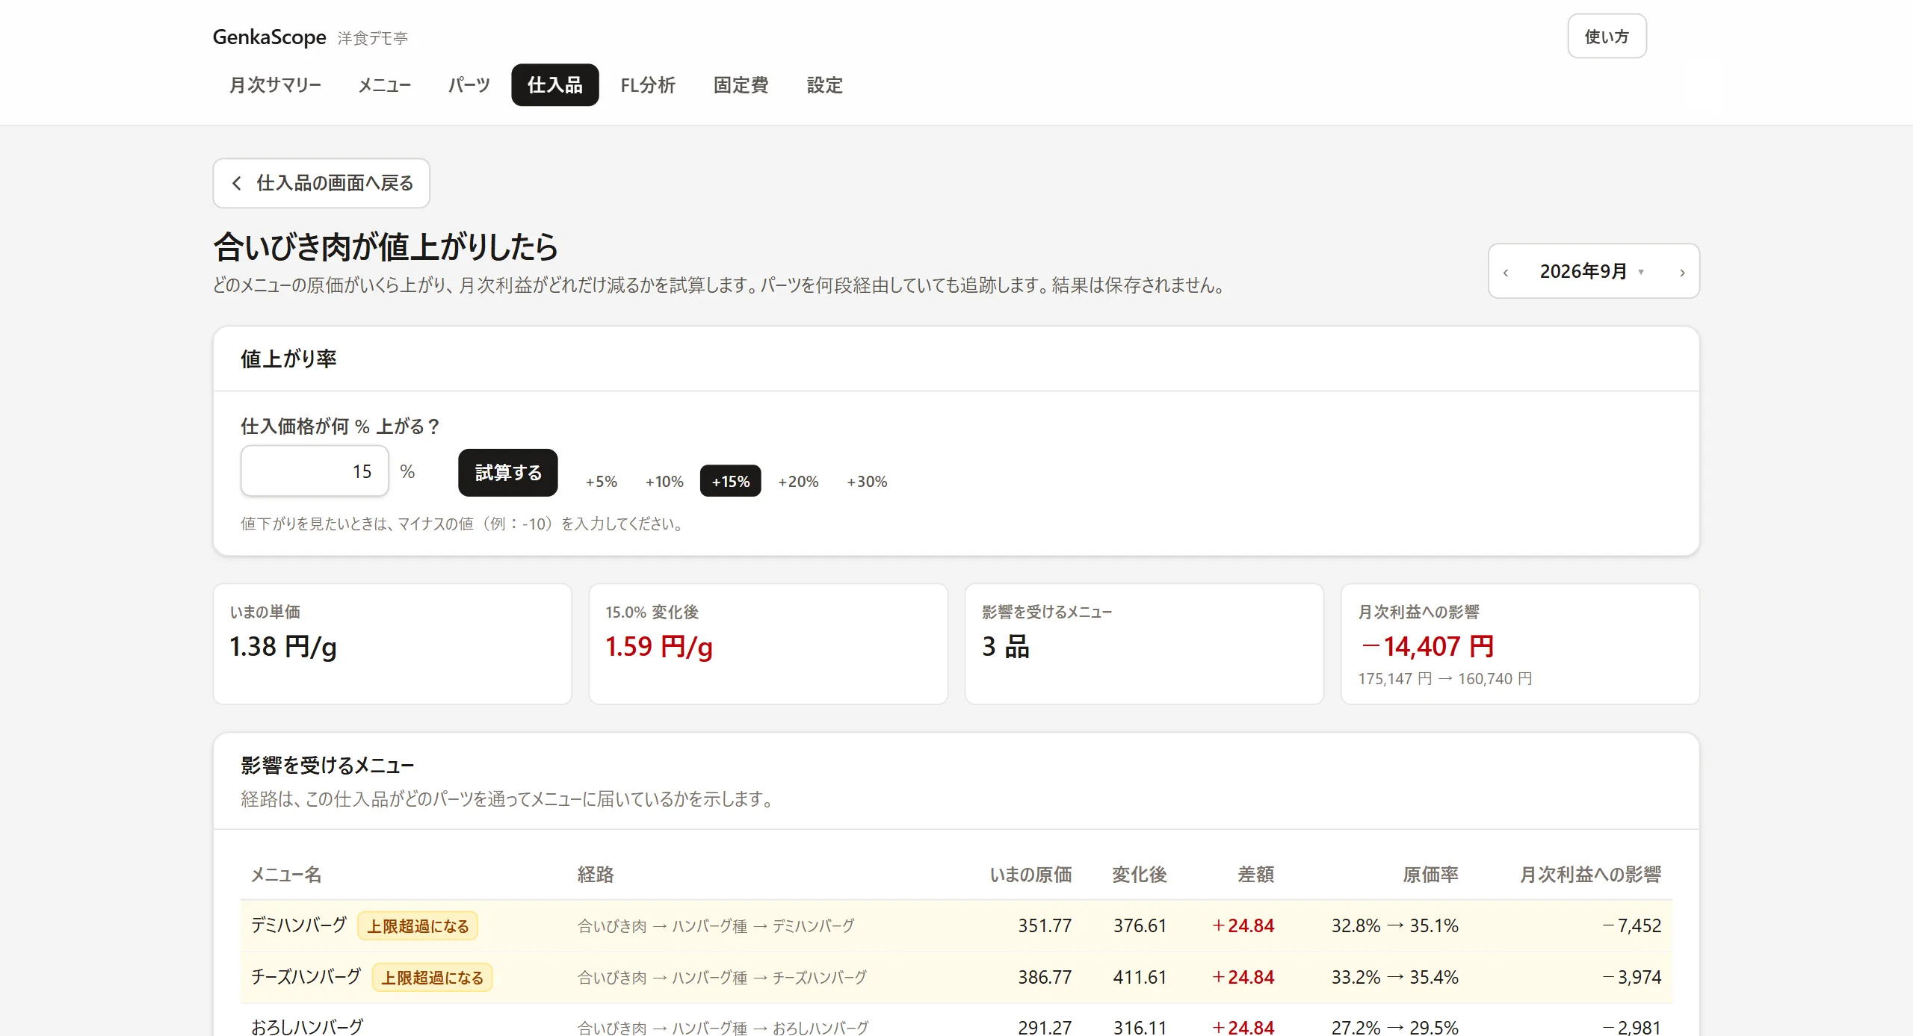The width and height of the screenshot is (1913, 1036).
Task: Click the 386.77 current cost cell
Action: coord(1045,978)
